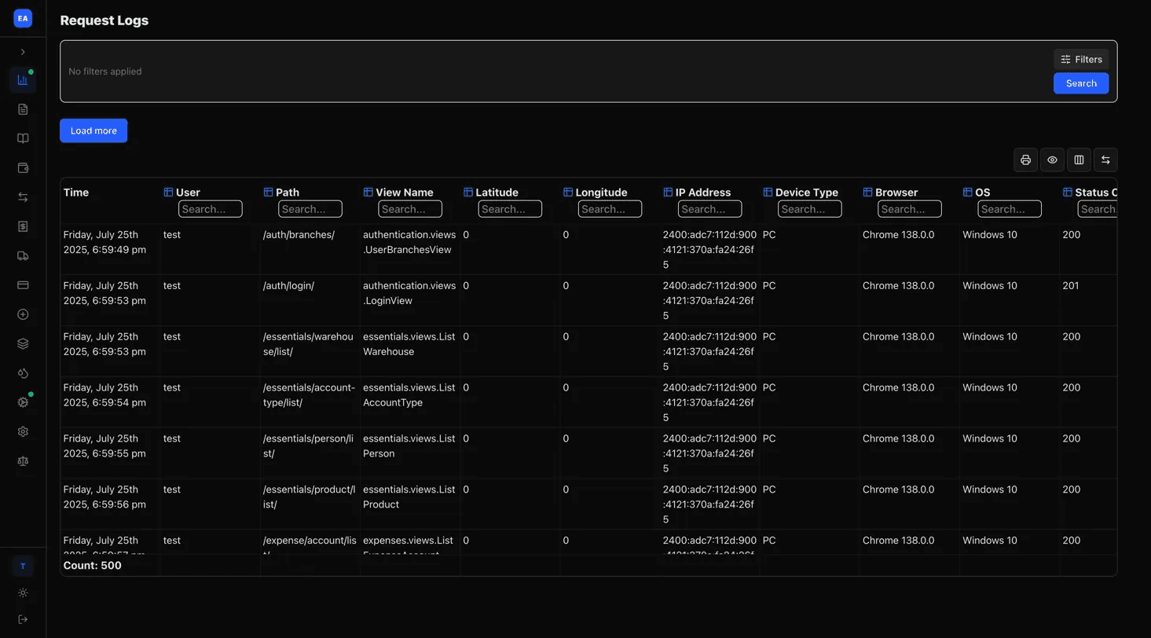Open the open-book ledger sidebar icon
The image size is (1151, 638).
point(23,138)
